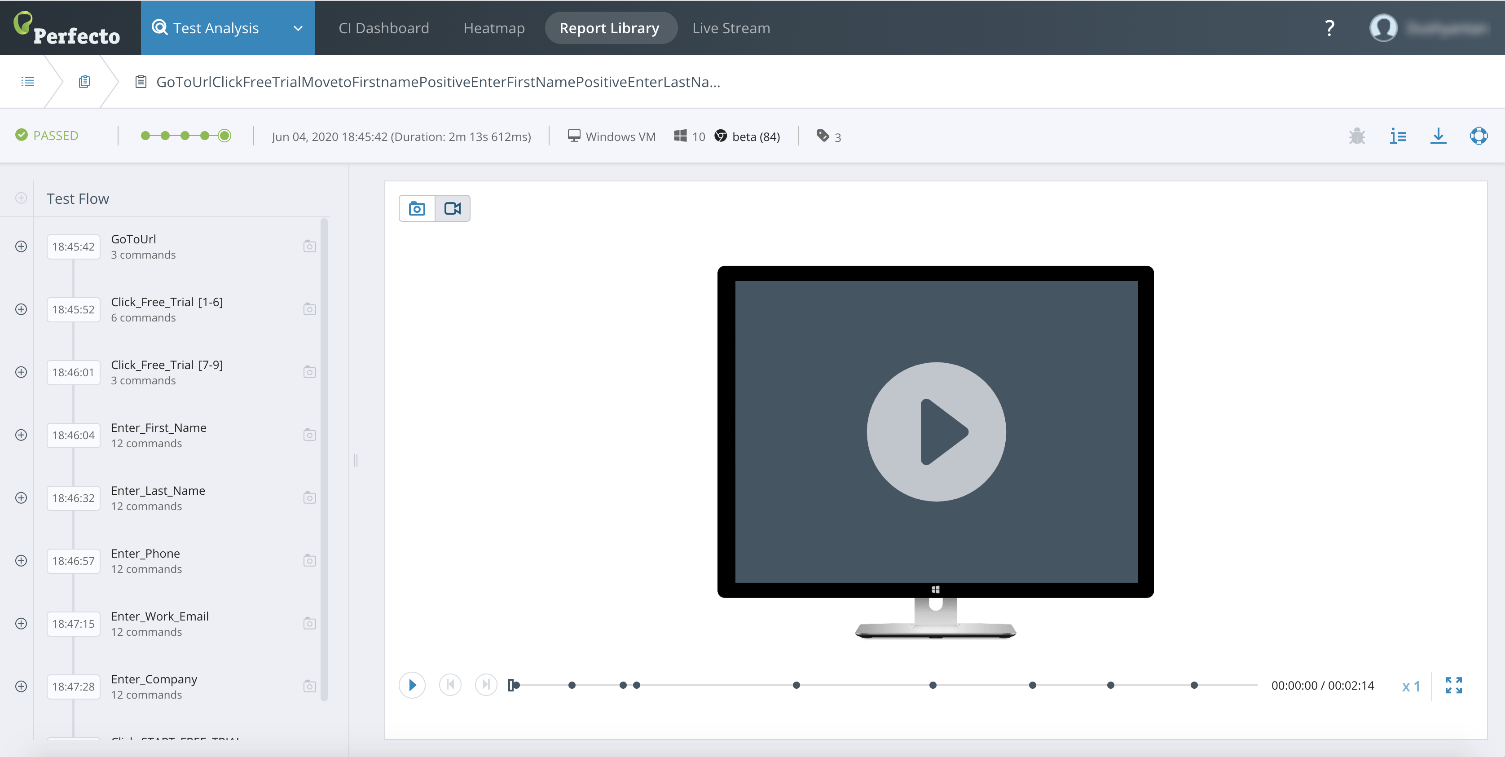Expand all steps in Test Flow header
This screenshot has width=1505, height=757.
[21, 198]
